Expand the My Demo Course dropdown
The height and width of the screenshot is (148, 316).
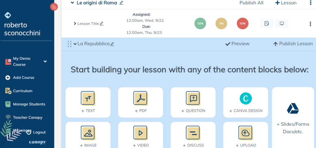[x=45, y=61]
